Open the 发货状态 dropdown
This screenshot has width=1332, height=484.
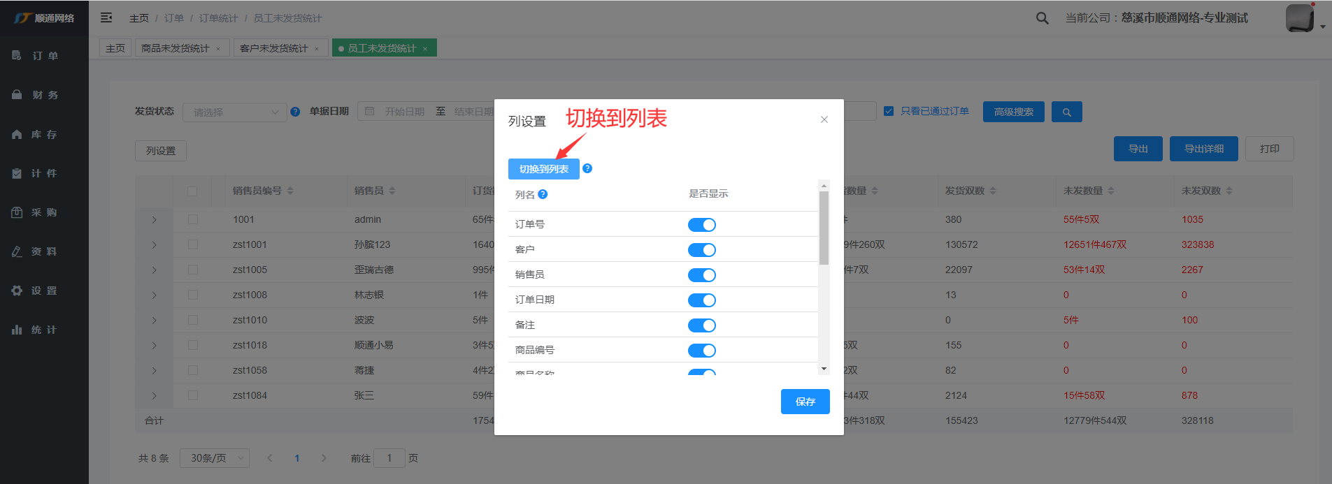point(234,112)
